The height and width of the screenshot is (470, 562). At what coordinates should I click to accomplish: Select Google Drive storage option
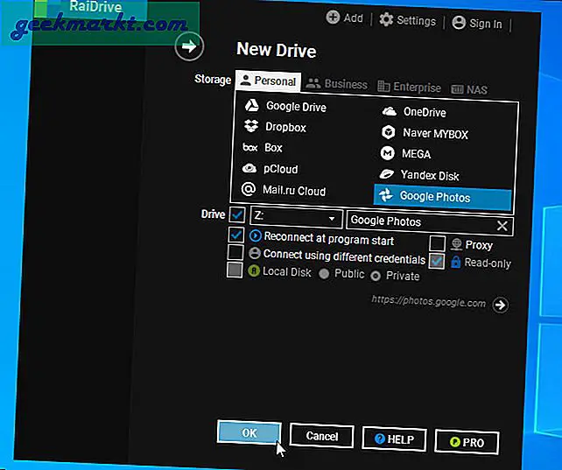click(x=295, y=107)
